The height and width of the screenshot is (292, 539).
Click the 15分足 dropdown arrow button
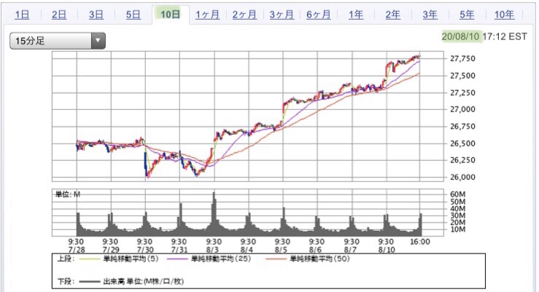tap(98, 41)
